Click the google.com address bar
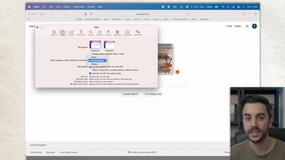The height and width of the screenshot is (160, 285). click(142, 14)
